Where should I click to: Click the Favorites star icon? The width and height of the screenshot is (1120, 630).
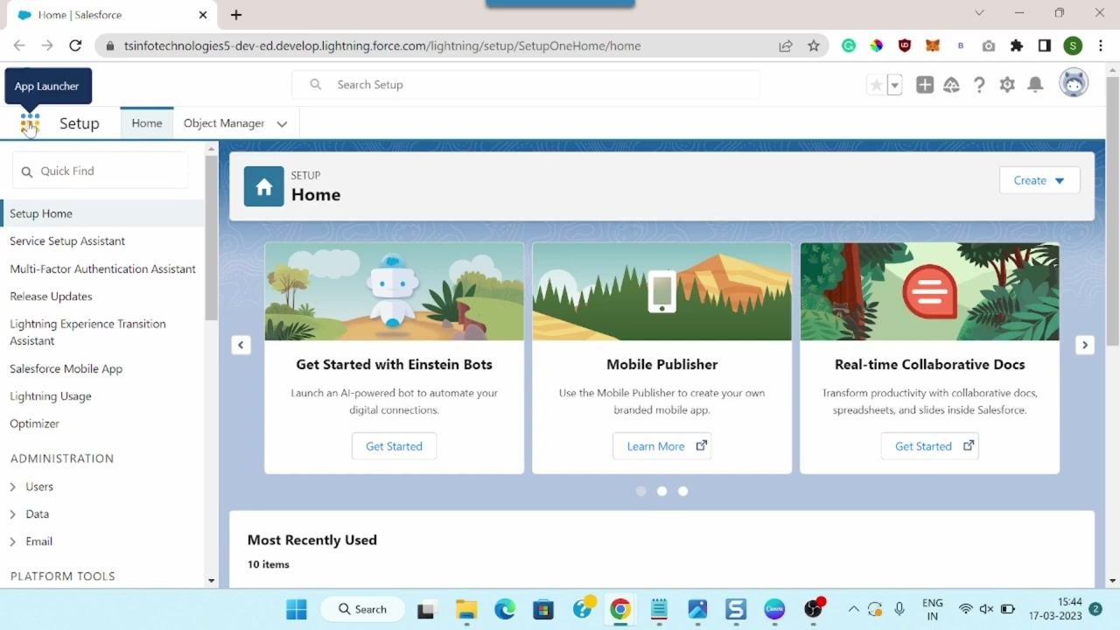876,85
